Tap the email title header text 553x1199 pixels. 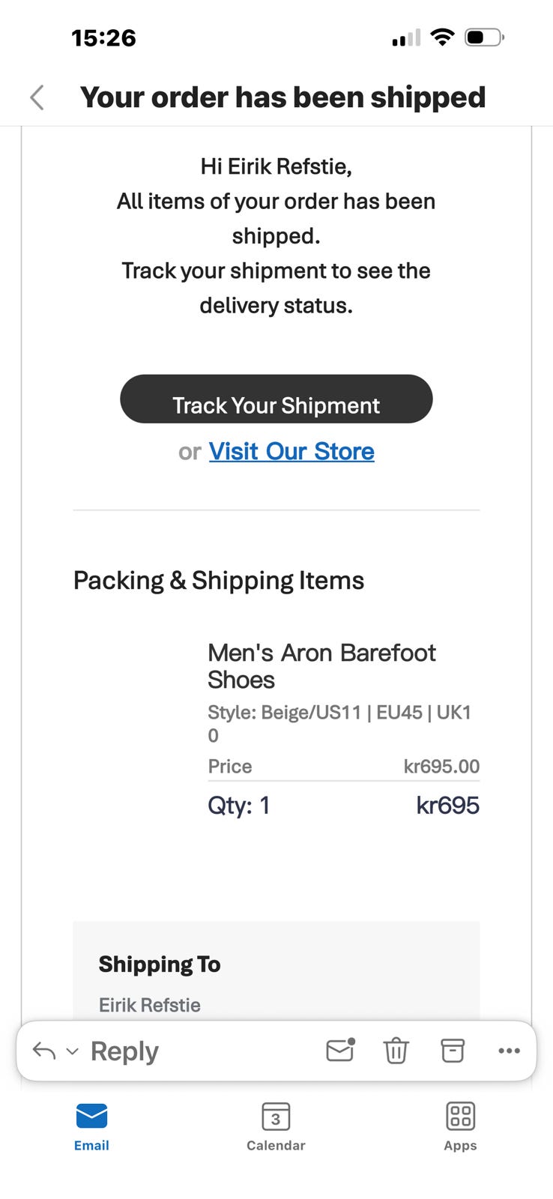coord(283,97)
